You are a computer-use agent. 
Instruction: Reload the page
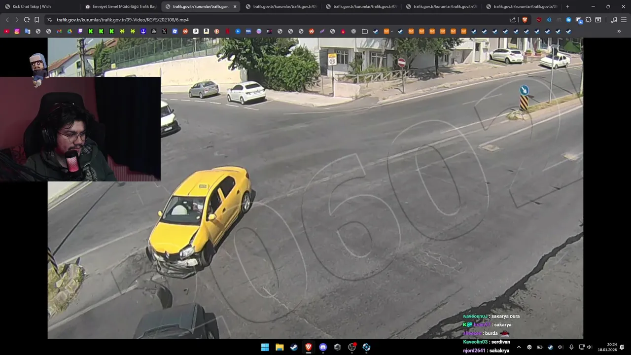coord(27,20)
